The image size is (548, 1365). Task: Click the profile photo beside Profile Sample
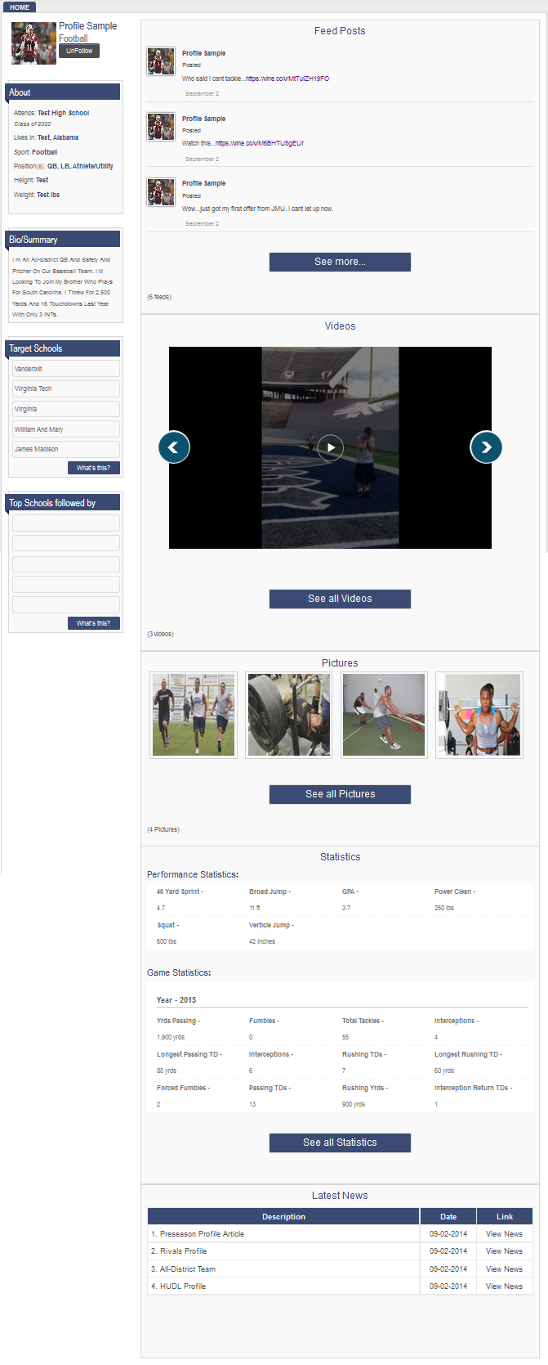click(x=33, y=43)
